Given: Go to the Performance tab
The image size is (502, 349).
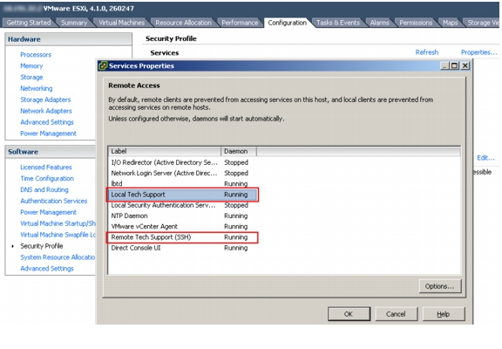Looking at the screenshot, I should click(x=240, y=23).
